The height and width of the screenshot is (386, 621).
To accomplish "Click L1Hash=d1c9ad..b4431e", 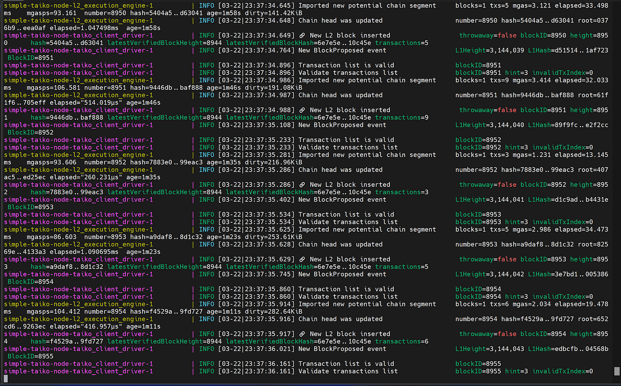I will (x=568, y=200).
